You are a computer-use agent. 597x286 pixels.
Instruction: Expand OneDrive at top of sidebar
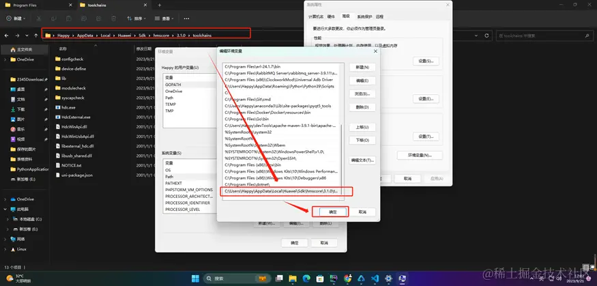[5, 59]
